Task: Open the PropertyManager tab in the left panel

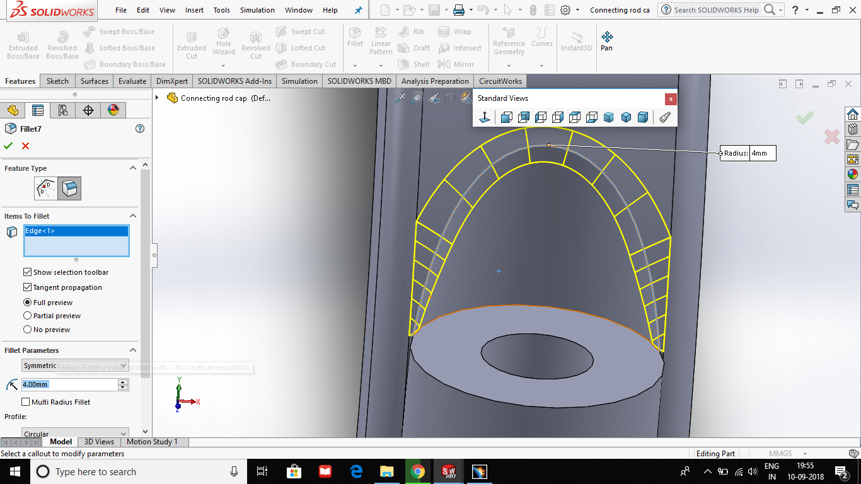Action: click(37, 110)
